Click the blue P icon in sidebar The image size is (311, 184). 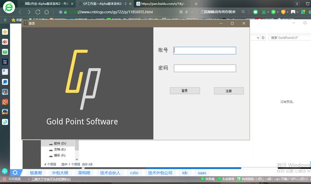pyautogui.click(x=5, y=122)
